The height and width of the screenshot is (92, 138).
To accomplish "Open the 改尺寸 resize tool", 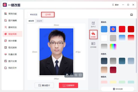I will [93, 24].
